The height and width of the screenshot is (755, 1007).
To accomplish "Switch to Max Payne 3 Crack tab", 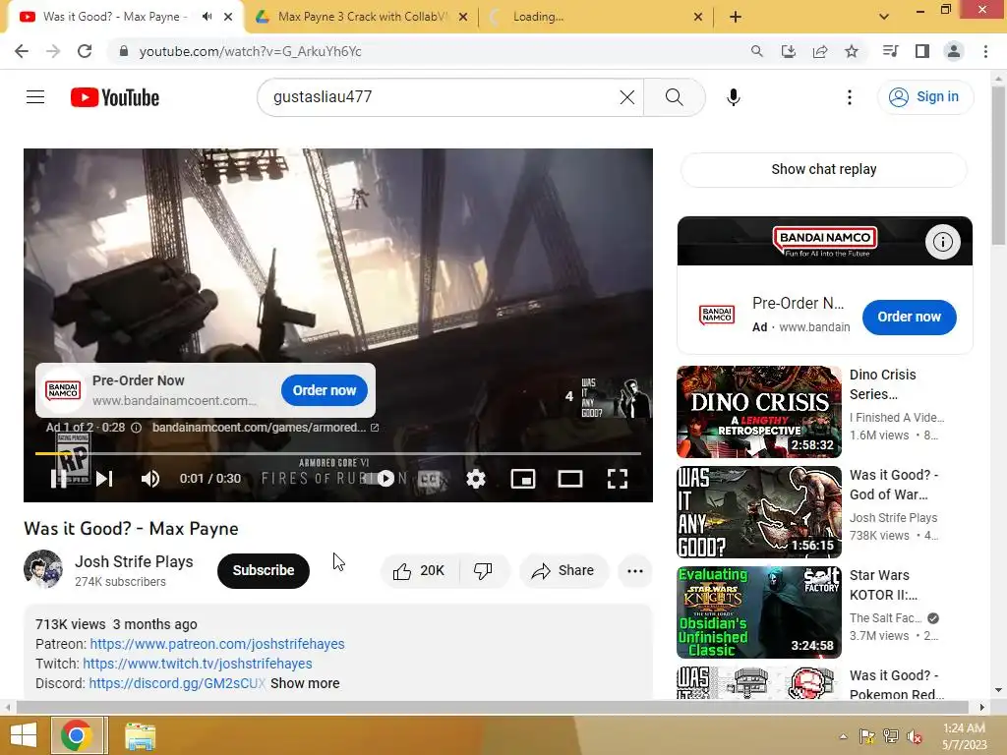I will pos(362,17).
